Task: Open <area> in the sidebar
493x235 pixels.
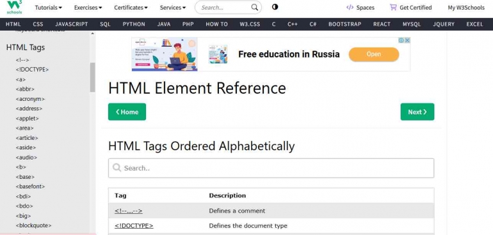Action: (24, 128)
